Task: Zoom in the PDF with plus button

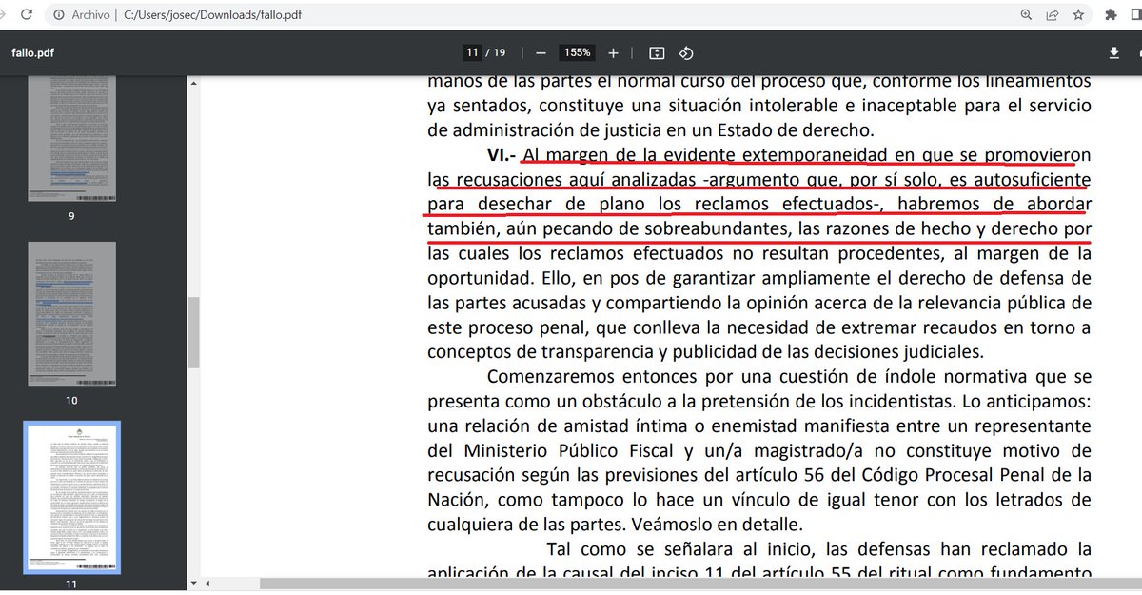Action: (613, 53)
